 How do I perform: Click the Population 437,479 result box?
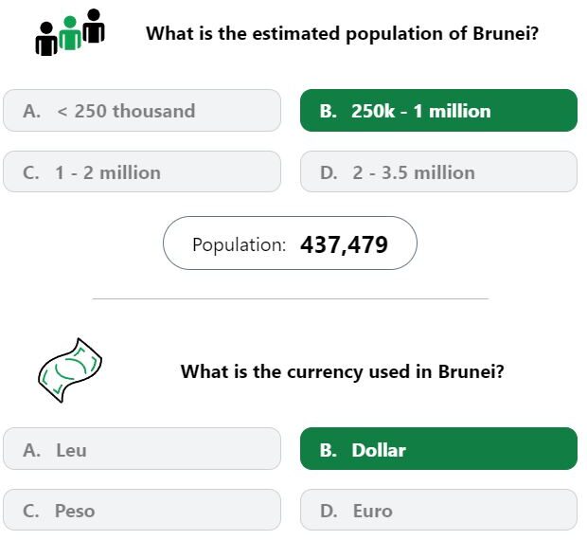click(290, 243)
